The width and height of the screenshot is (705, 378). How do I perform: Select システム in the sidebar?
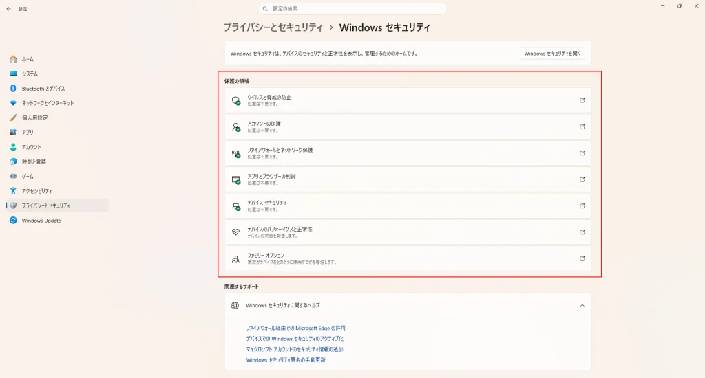tap(57, 74)
